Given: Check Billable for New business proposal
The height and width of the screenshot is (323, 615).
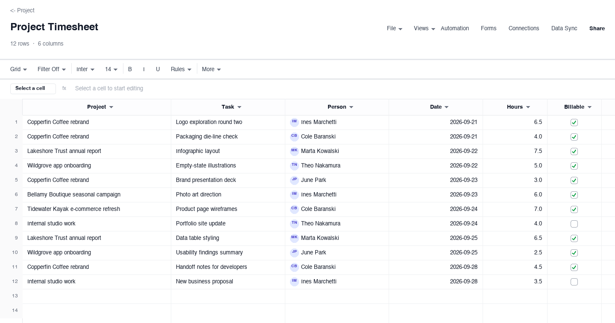Looking at the screenshot, I should click(x=574, y=282).
